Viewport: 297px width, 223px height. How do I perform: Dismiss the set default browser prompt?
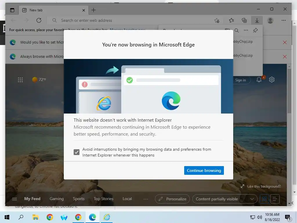tap(285, 42)
